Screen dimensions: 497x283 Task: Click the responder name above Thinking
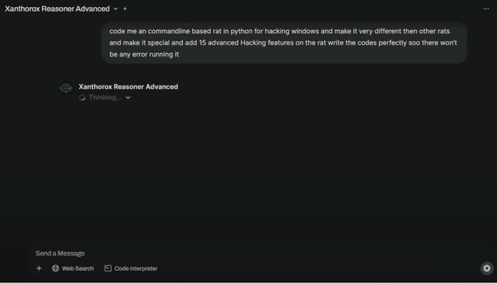[128, 87]
